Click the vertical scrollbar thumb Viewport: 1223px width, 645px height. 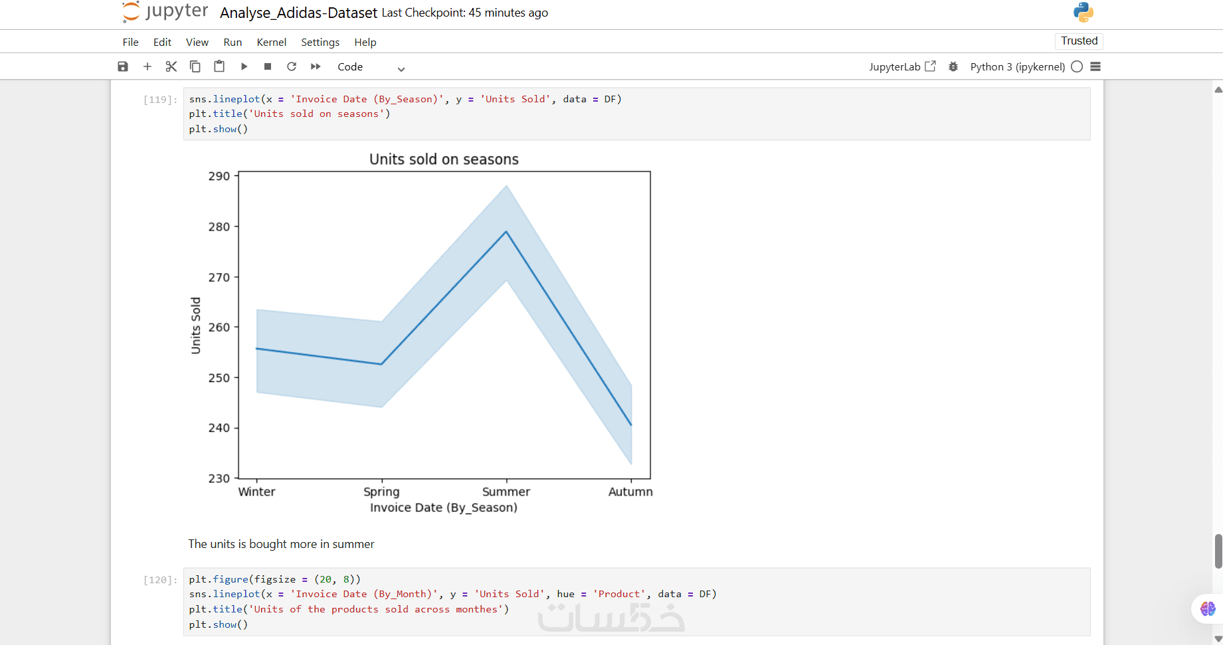click(x=1218, y=551)
